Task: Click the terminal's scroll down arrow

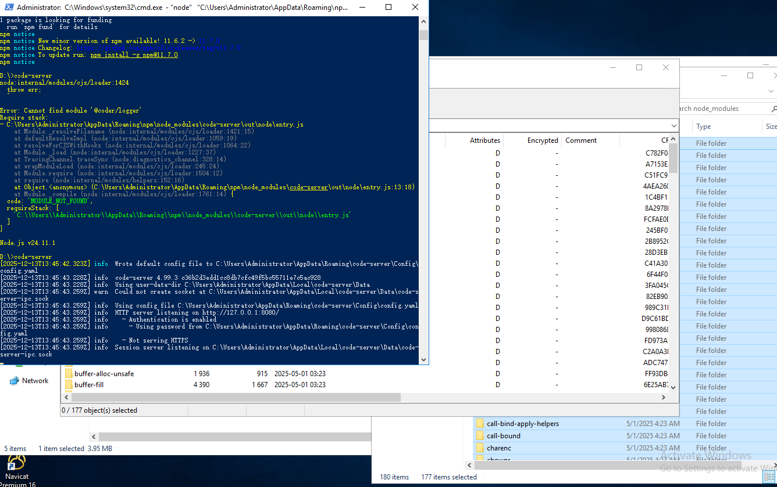Action: [423, 359]
